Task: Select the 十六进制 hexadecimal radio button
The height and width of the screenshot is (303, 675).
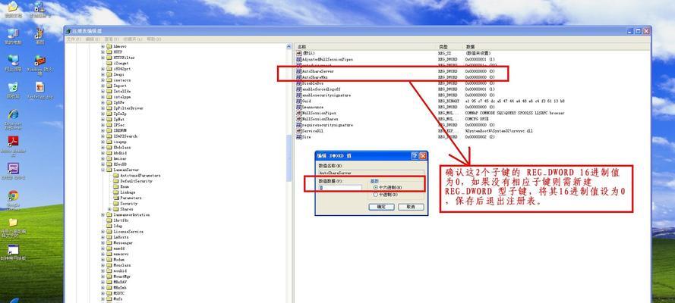Action: 376,188
